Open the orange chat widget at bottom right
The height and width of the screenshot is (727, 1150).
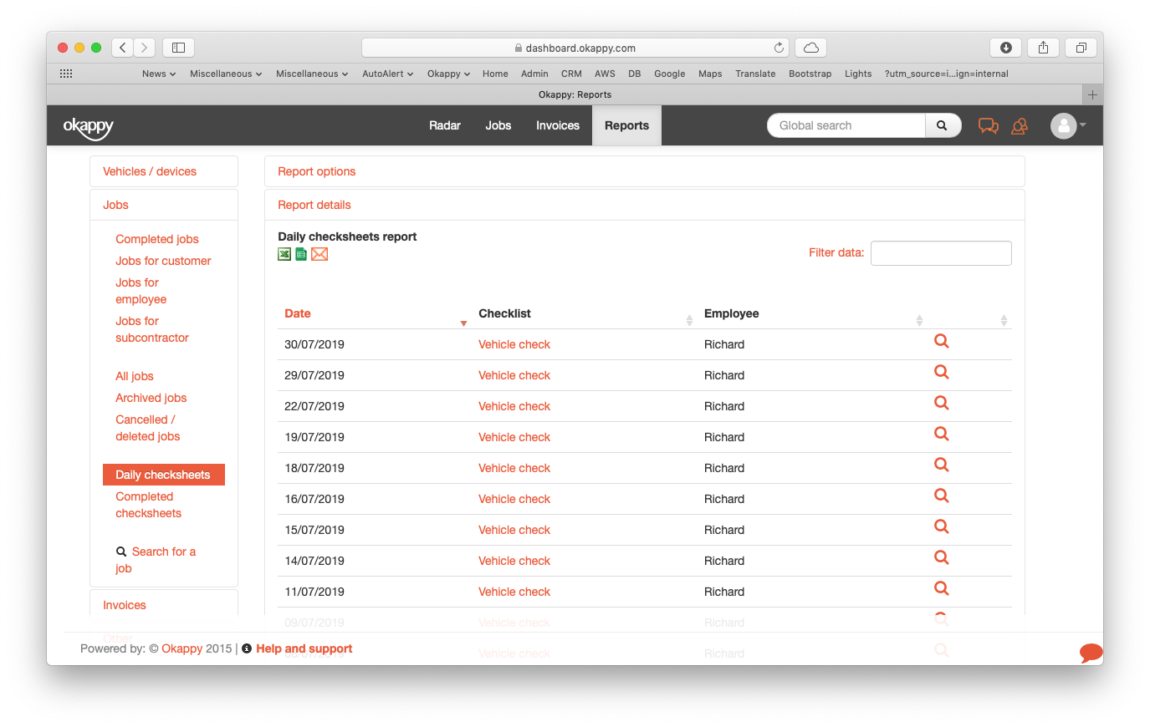point(1091,653)
